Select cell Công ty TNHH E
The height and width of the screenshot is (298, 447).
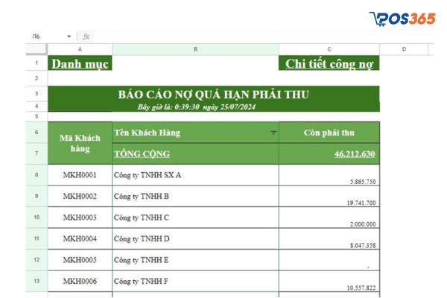point(195,260)
